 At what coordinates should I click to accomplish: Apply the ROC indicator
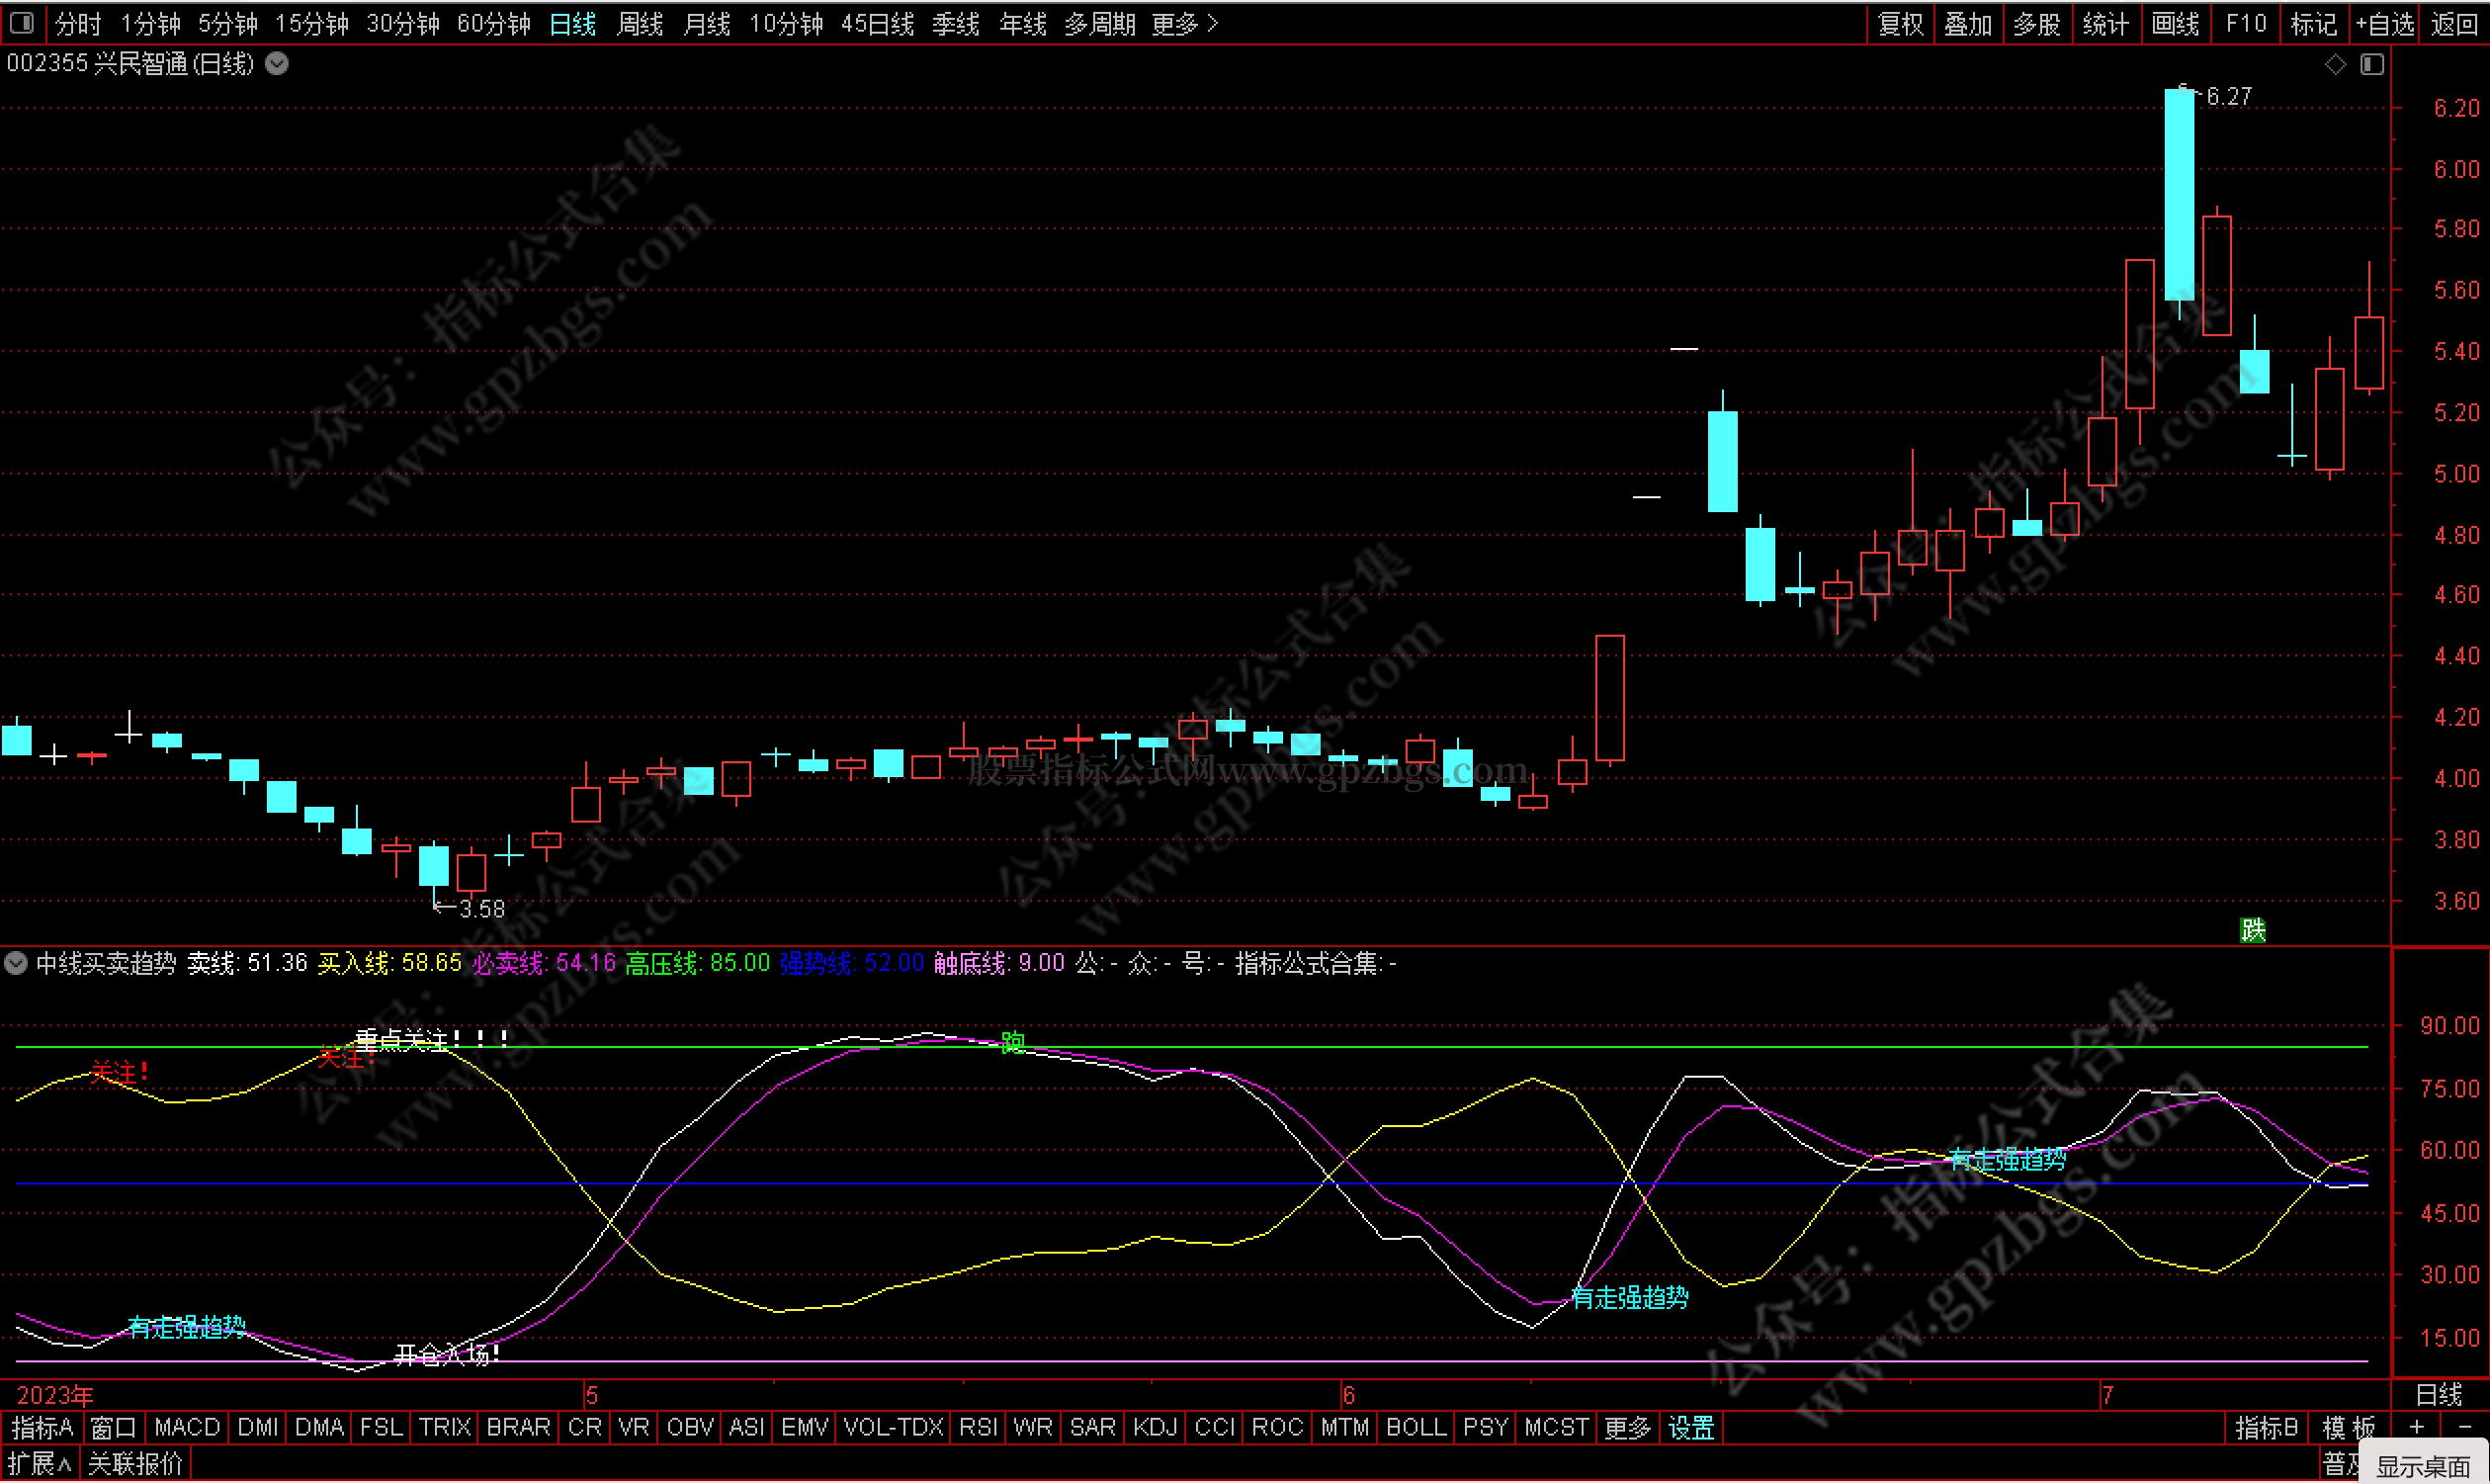1277,1428
